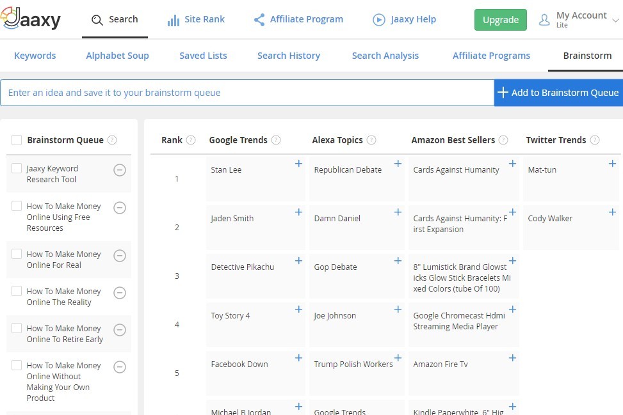This screenshot has height=415, width=623.
Task: Add Facebook Down to brainstorm queue
Action: pyautogui.click(x=298, y=358)
